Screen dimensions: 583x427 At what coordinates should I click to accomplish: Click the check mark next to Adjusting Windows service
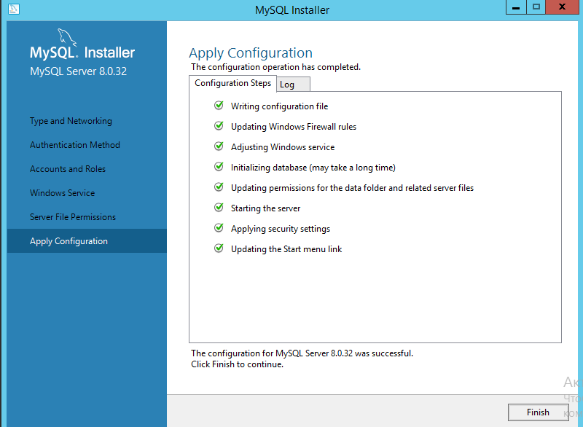pos(219,146)
